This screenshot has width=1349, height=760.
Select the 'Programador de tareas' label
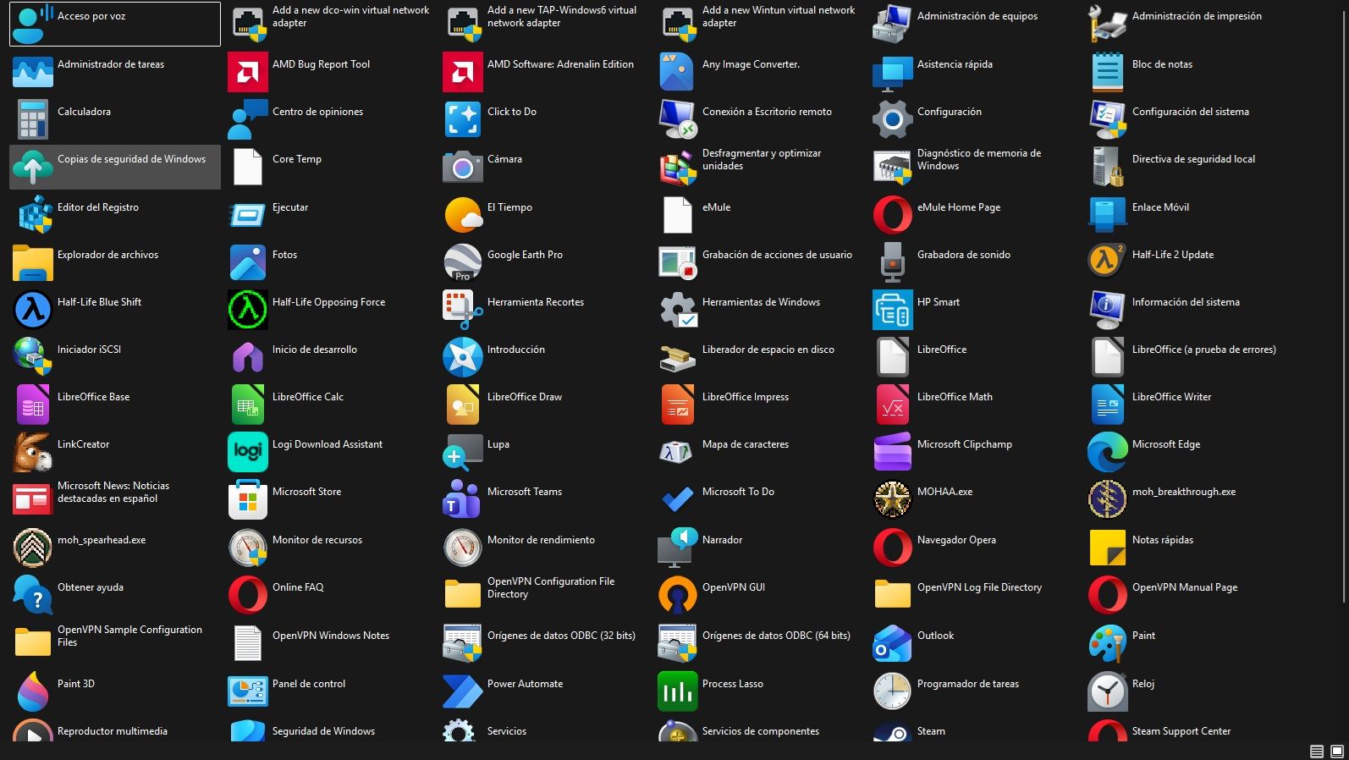coord(968,684)
